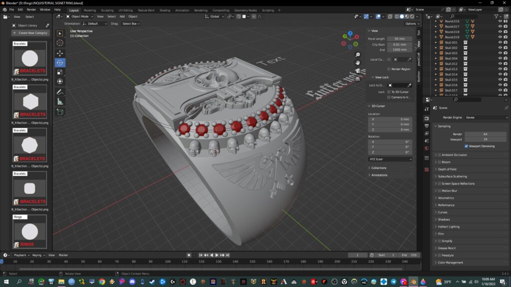Select the 3D Cursor tool
This screenshot has width=511, height=287.
point(60,42)
